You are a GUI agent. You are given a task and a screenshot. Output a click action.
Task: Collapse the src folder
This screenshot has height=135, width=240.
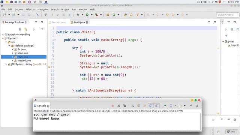[x=6, y=42]
